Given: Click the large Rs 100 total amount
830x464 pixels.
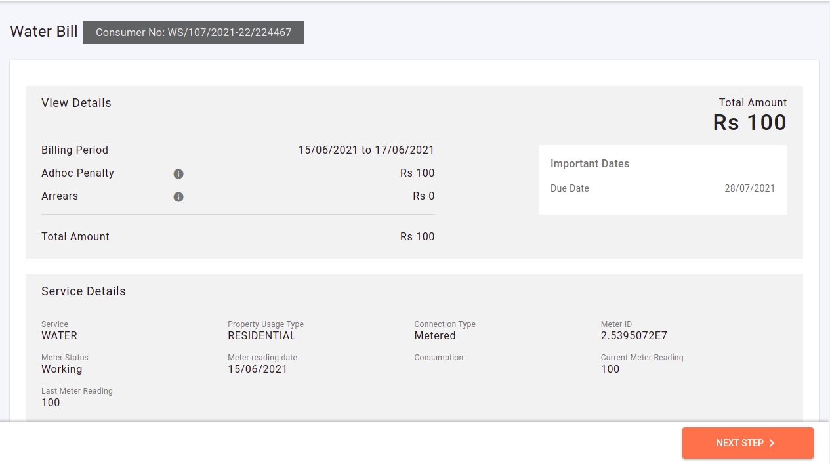Looking at the screenshot, I should [x=749, y=123].
